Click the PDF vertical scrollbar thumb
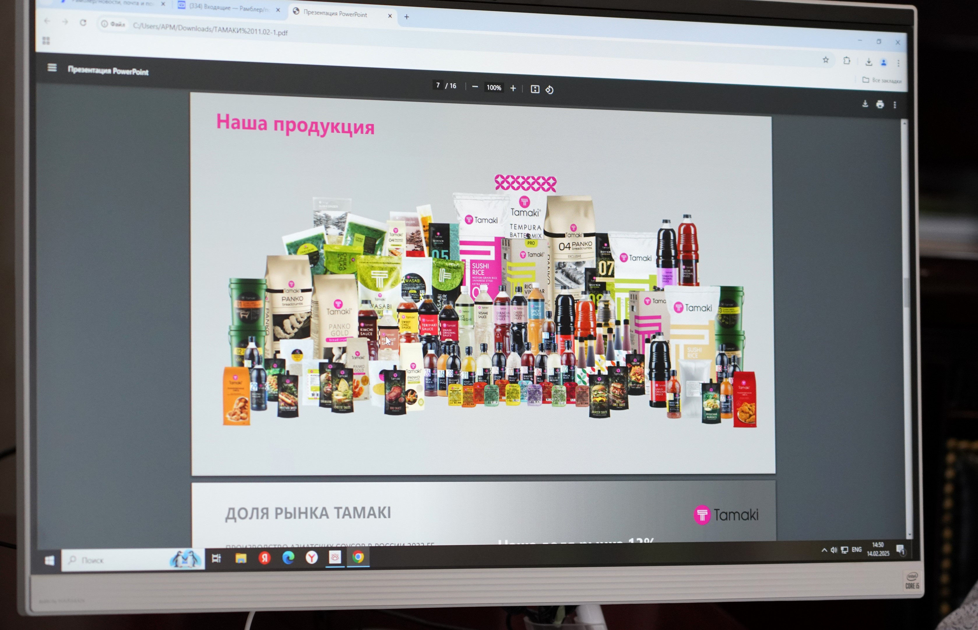978x630 pixels. (x=906, y=293)
